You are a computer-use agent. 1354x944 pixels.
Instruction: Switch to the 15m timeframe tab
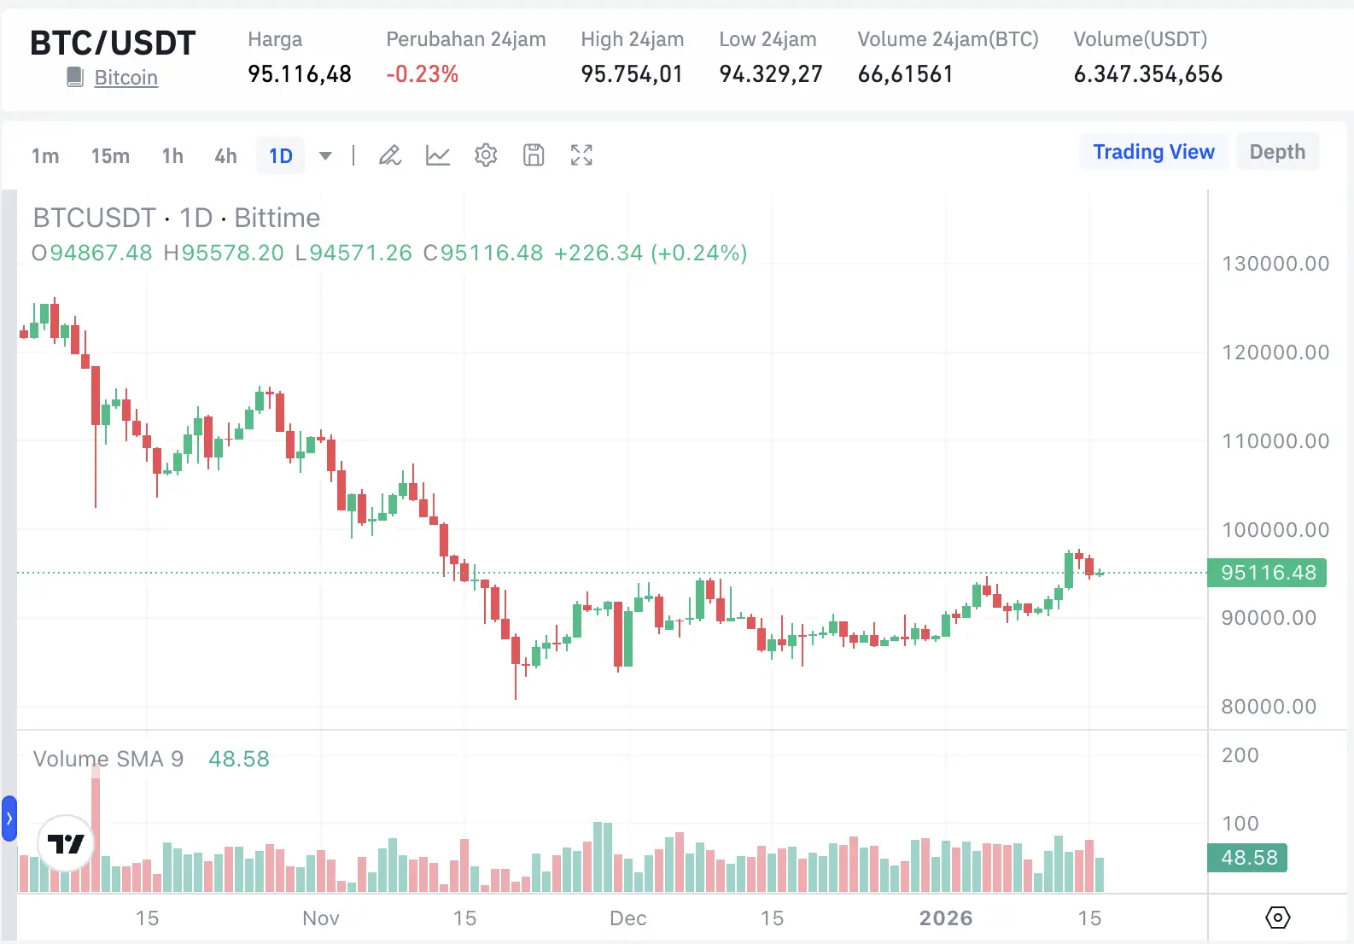109,155
